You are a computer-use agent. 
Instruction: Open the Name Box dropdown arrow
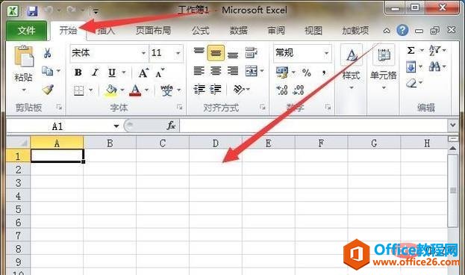[x=116, y=126]
